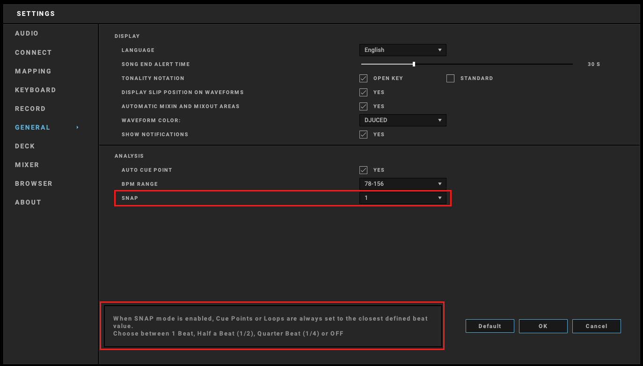
Task: Expand the Language dropdown
Action: click(402, 50)
